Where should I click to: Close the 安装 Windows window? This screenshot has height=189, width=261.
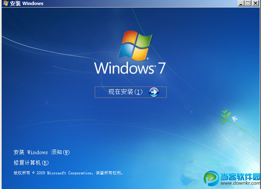pyautogui.click(x=256, y=3)
